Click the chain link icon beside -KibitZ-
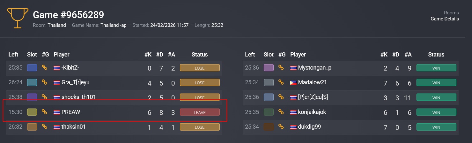472x143 pixels. coord(45,68)
